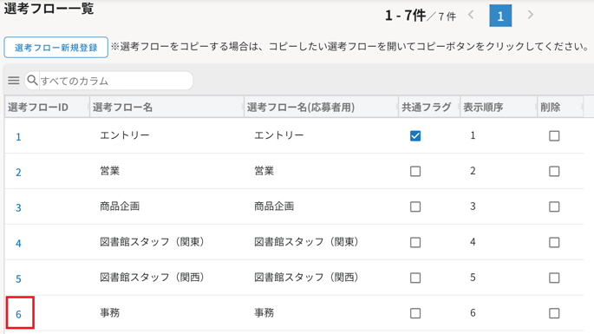Sort by 選考フロー名 column header
The width and height of the screenshot is (594, 334).
coord(122,108)
